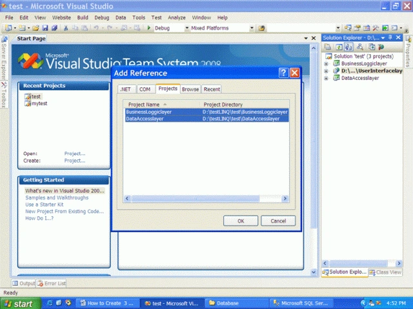Screen dimensions: 413x309
Task: Click the Open Project link
Action: pyautogui.click(x=75, y=154)
